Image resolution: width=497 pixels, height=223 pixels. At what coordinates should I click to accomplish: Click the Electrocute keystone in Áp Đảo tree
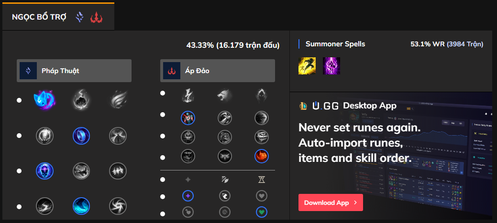click(x=188, y=96)
